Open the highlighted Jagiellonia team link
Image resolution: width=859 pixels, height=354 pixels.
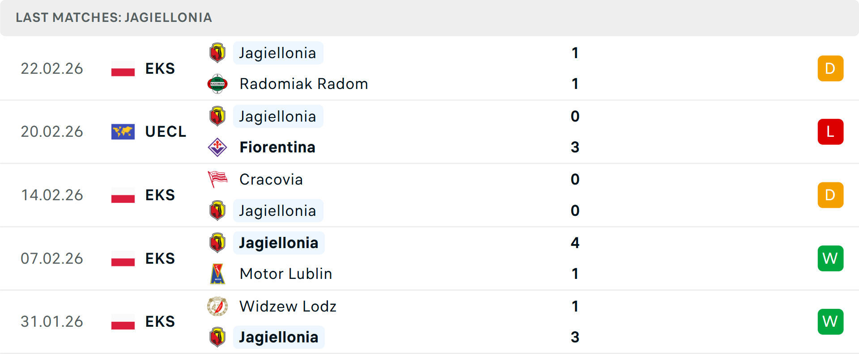click(278, 53)
